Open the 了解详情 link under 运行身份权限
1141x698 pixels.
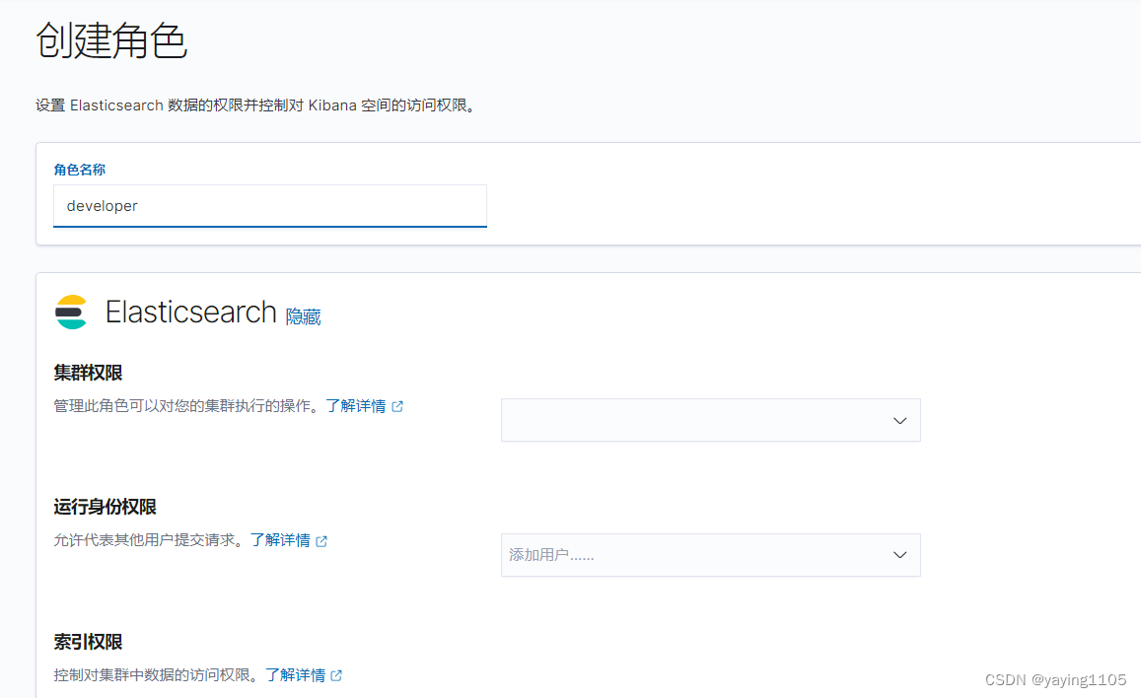pos(280,540)
